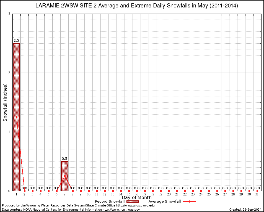Click the average snowfall point on Day 7
Viewport: 264px width, 212px height.
[64, 176]
